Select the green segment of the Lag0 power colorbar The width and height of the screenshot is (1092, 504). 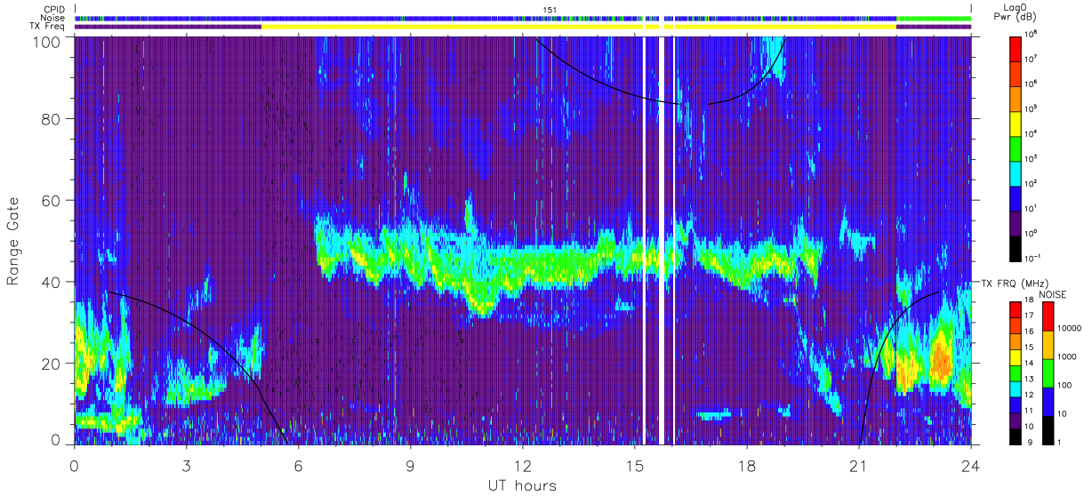pos(1017,147)
